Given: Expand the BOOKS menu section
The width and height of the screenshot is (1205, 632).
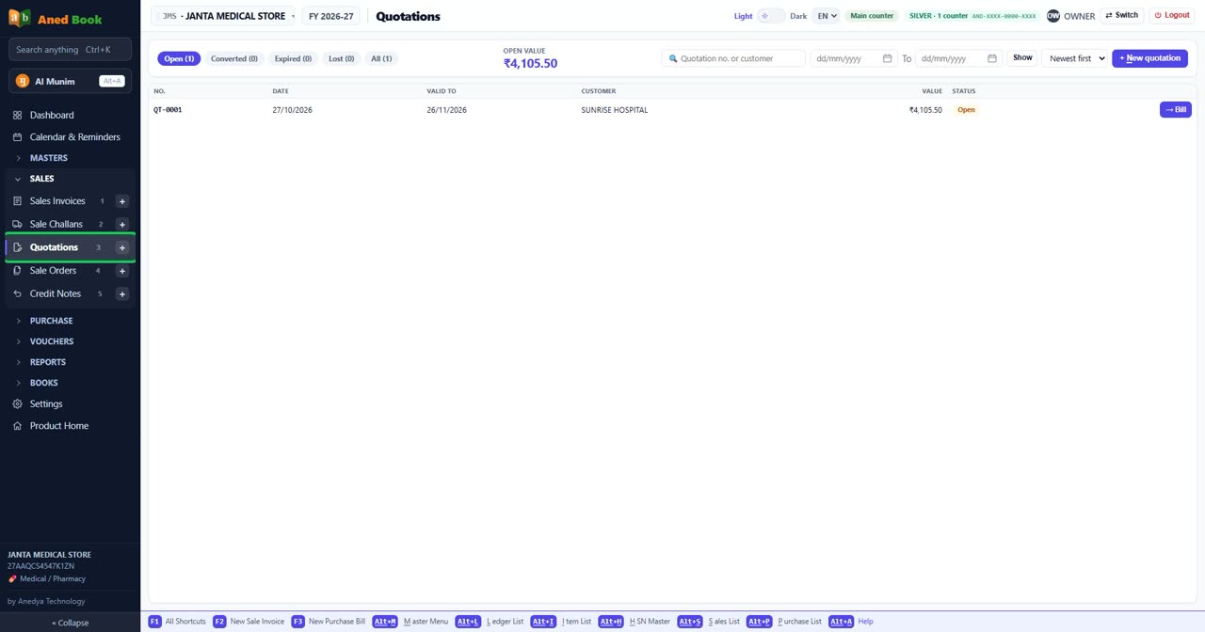Looking at the screenshot, I should (44, 383).
